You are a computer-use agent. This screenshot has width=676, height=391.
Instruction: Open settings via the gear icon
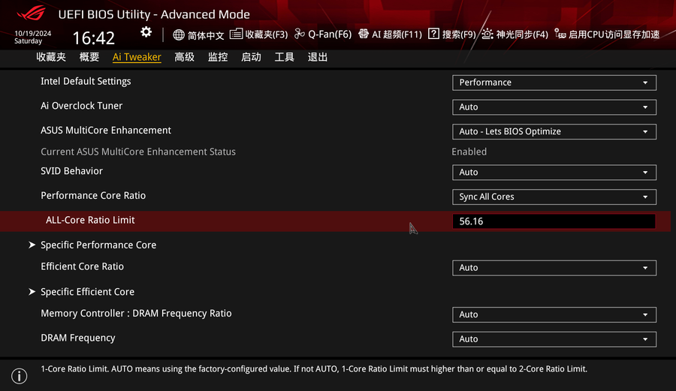(146, 32)
